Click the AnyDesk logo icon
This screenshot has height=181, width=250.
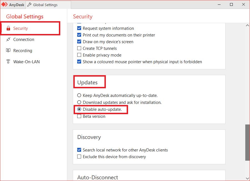pos(4,4)
